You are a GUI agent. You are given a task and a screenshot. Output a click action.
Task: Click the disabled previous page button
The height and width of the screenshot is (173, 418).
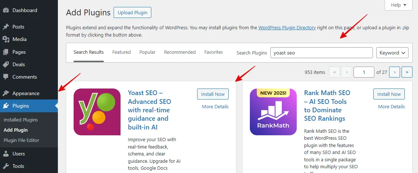(347, 72)
